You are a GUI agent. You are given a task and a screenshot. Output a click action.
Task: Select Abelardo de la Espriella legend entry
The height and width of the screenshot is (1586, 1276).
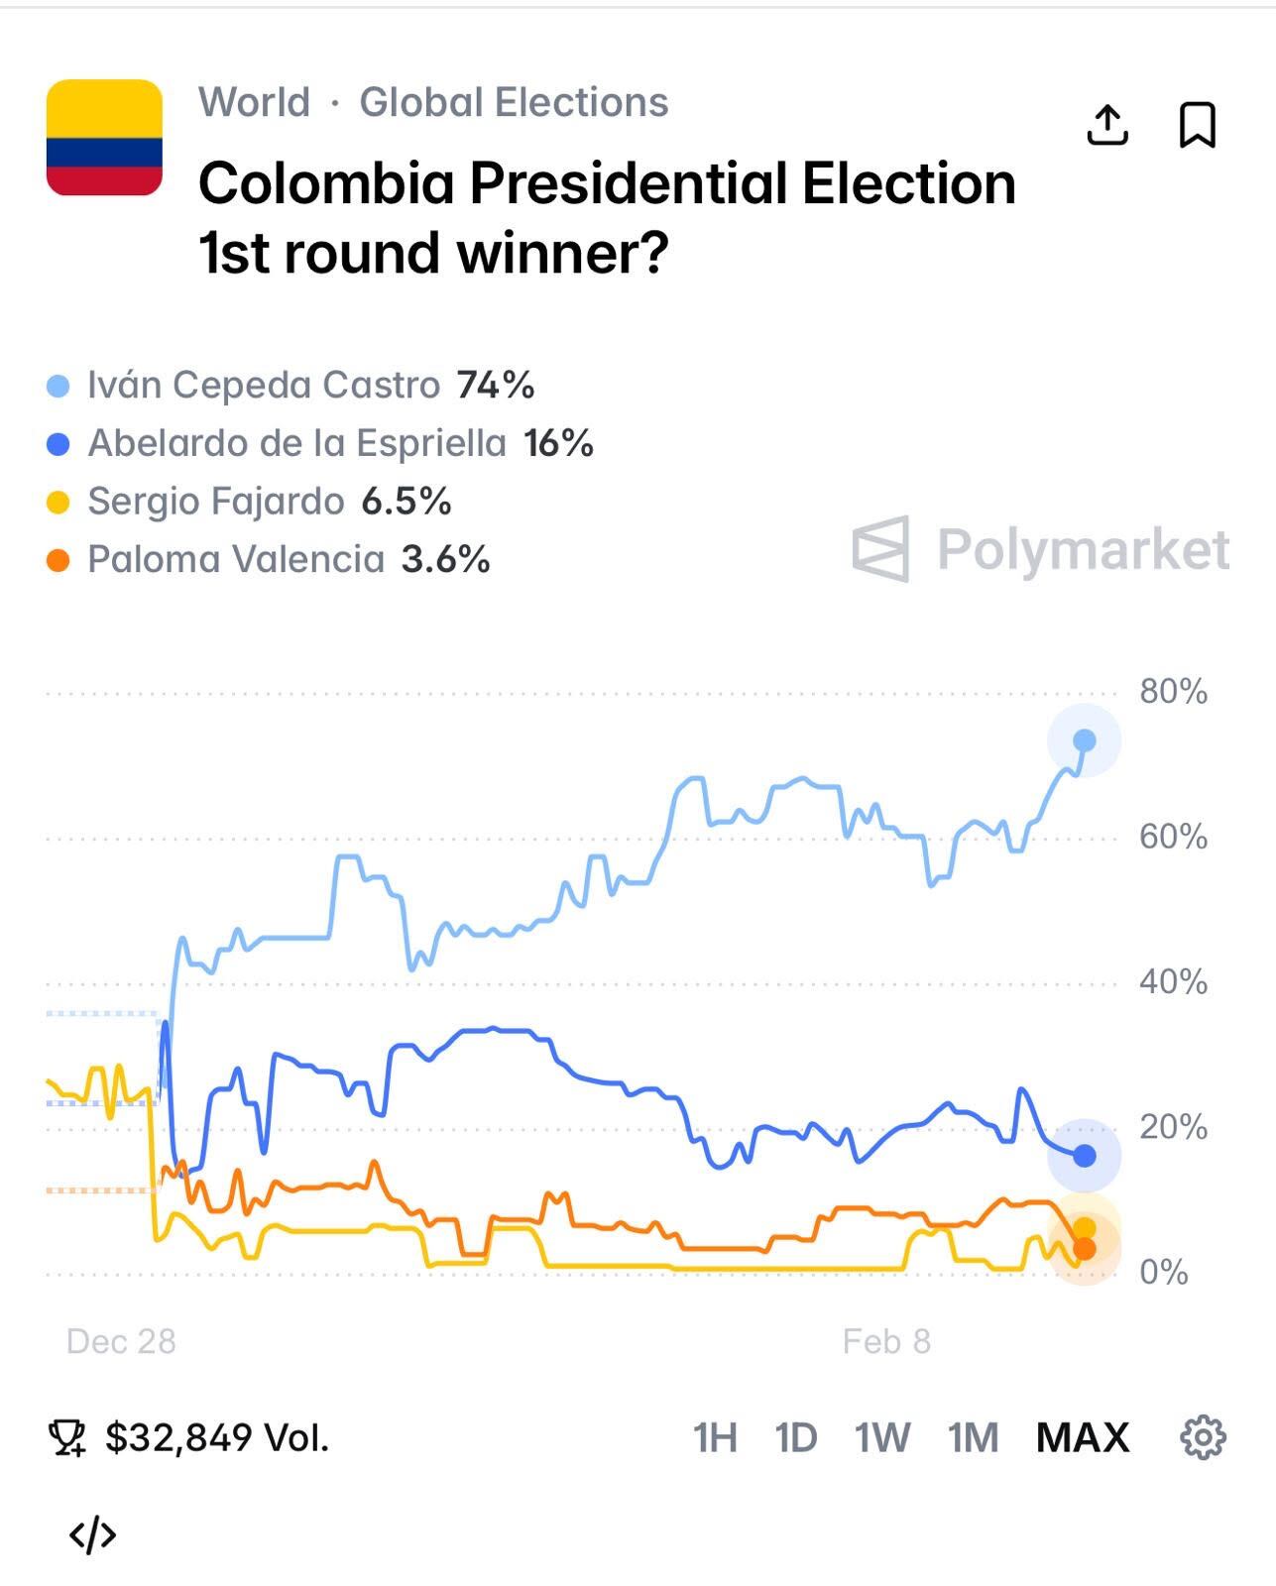click(x=296, y=443)
